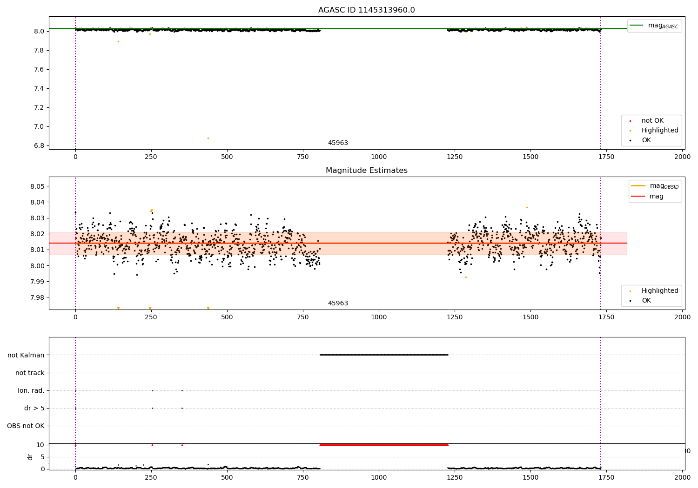
Task: Click the red triangle marker near x=350 in dr plot
Action: coord(182,445)
